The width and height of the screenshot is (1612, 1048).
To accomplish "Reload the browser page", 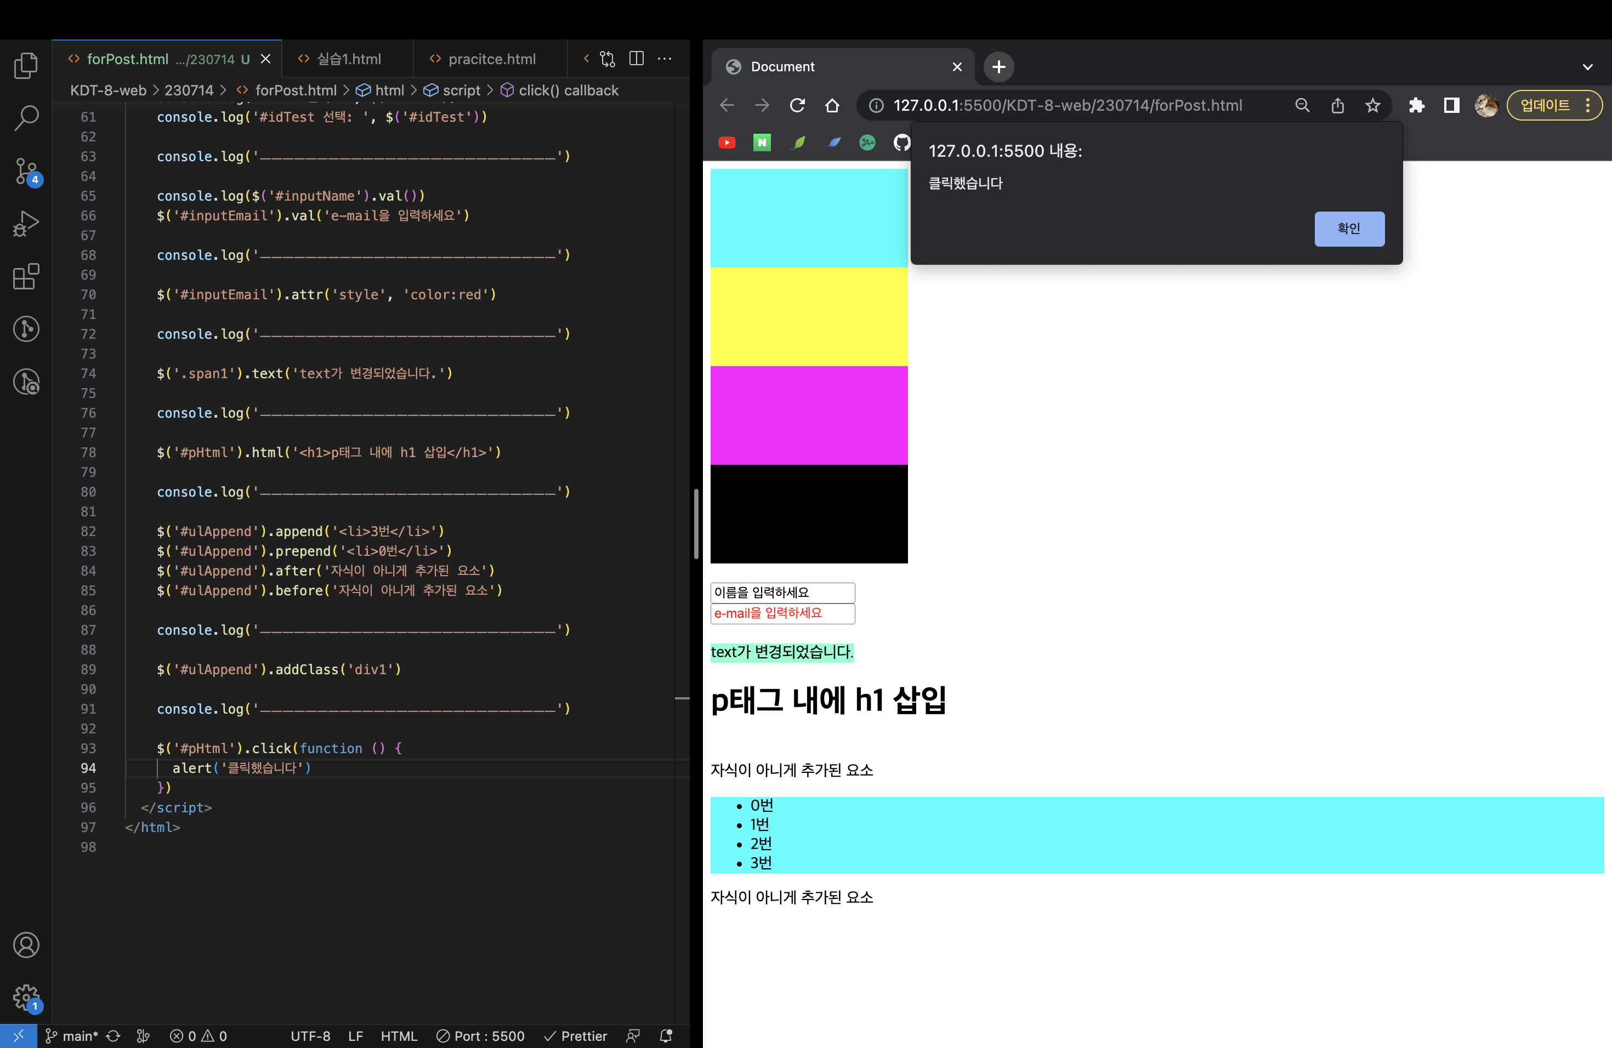I will pos(797,105).
